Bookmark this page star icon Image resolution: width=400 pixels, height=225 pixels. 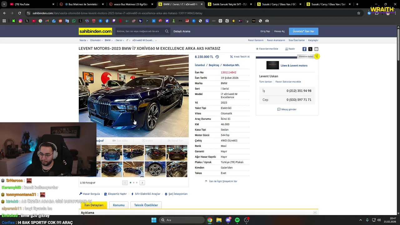tap(359, 13)
